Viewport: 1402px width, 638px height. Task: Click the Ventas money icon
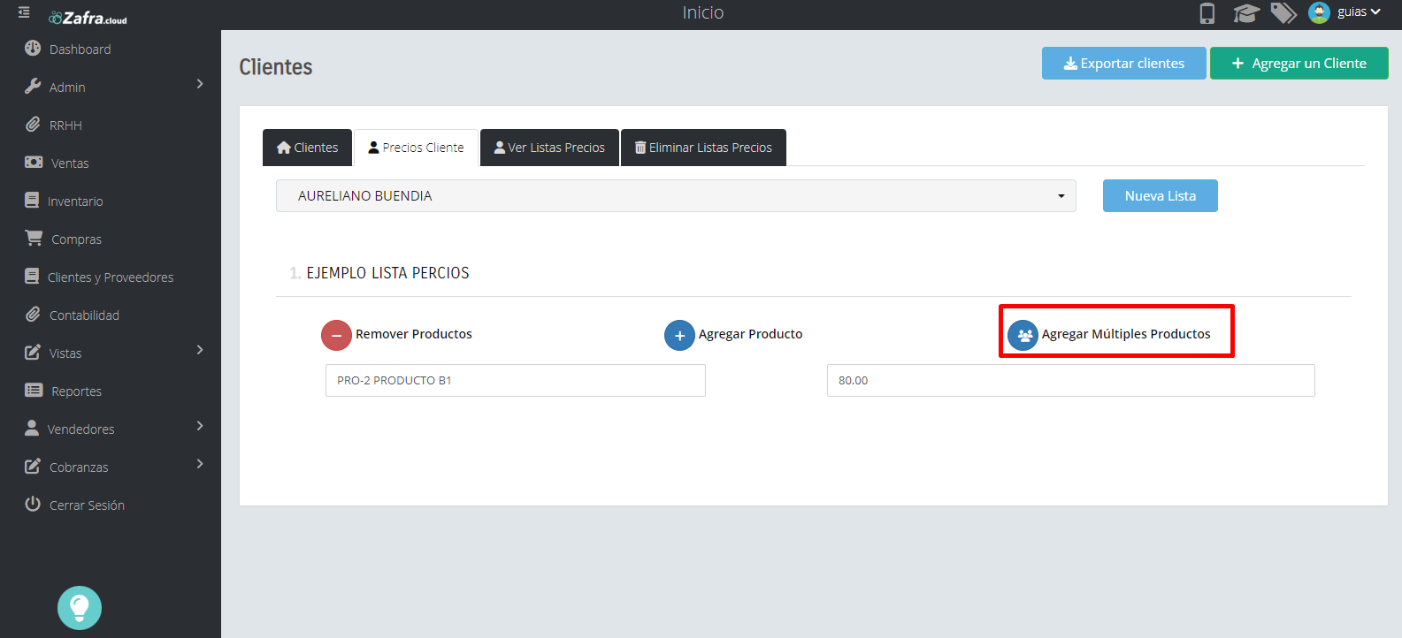point(34,163)
